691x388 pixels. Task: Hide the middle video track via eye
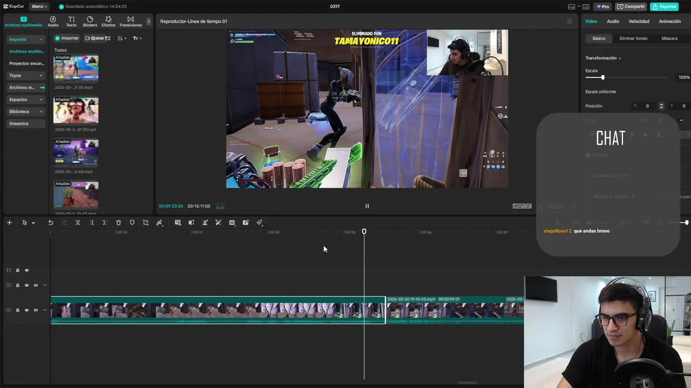[26, 285]
